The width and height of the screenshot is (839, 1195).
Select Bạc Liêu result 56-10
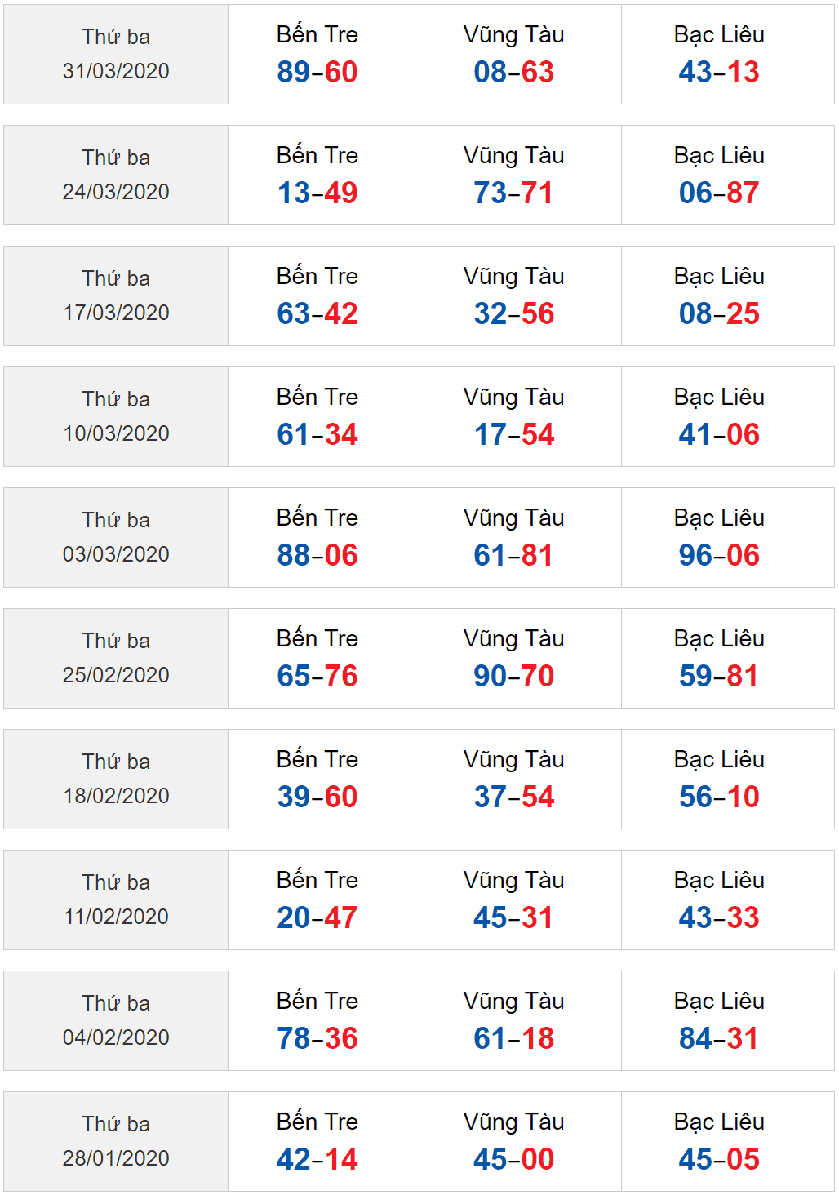(719, 797)
